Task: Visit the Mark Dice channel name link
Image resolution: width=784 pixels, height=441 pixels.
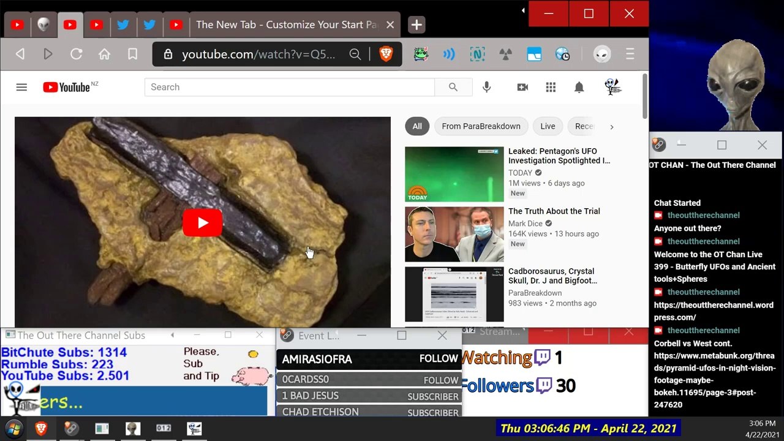Action: 526,224
